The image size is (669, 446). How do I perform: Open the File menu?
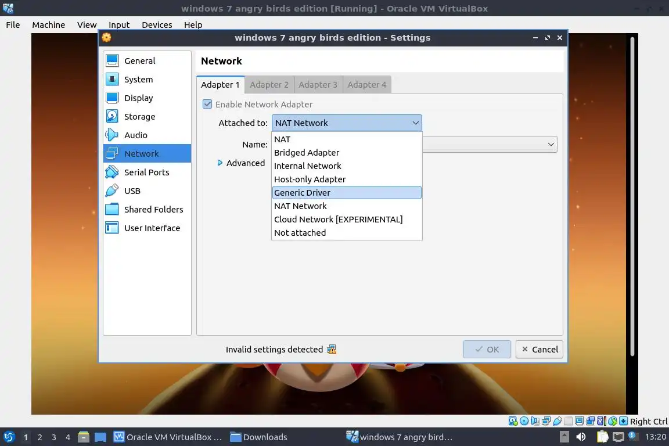[13, 25]
